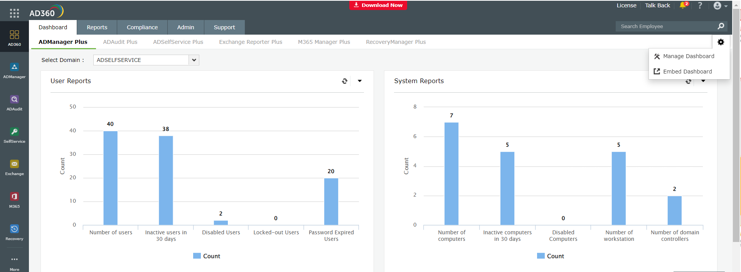The height and width of the screenshot is (272, 741).
Task: Open ADManager from the left sidebar
Action: pos(14,71)
